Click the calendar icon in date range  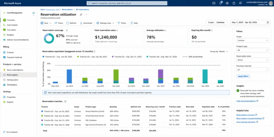pyautogui.click(x=268, y=22)
